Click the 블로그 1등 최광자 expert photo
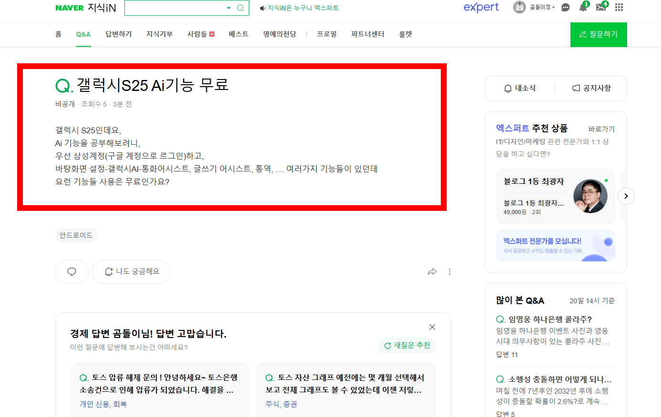The image size is (661, 417). [x=590, y=196]
